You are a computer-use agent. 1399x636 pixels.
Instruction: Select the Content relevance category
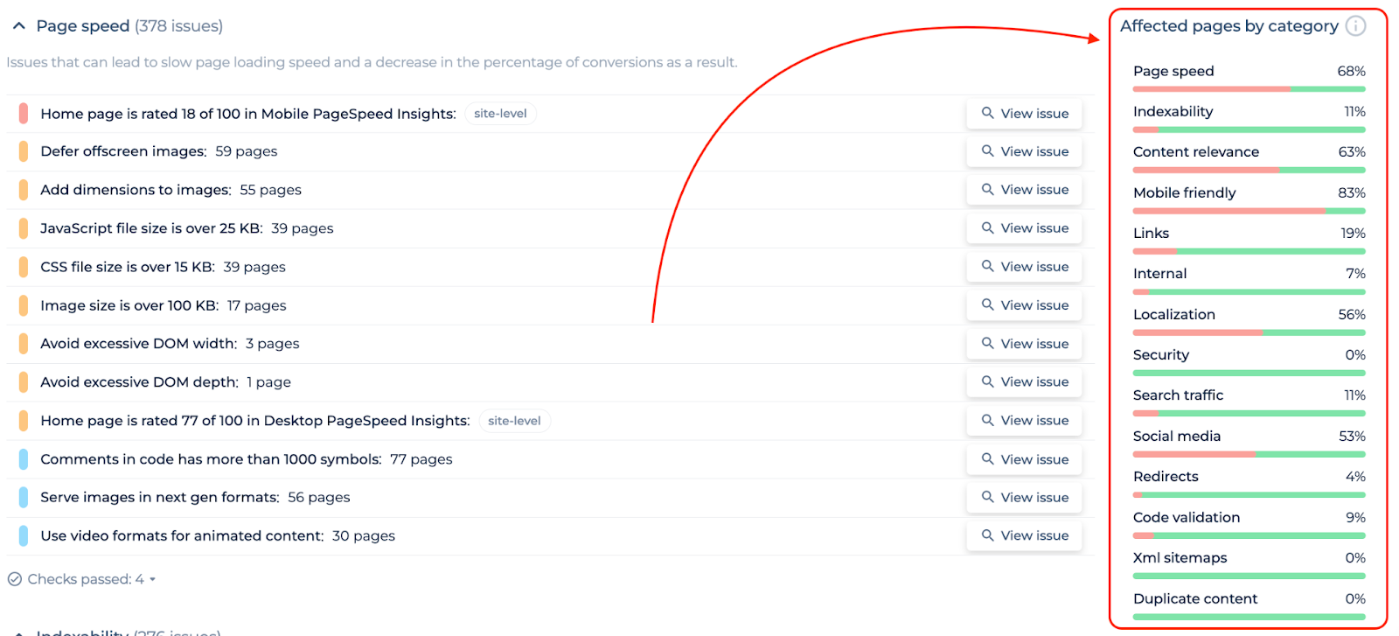coord(1249,158)
